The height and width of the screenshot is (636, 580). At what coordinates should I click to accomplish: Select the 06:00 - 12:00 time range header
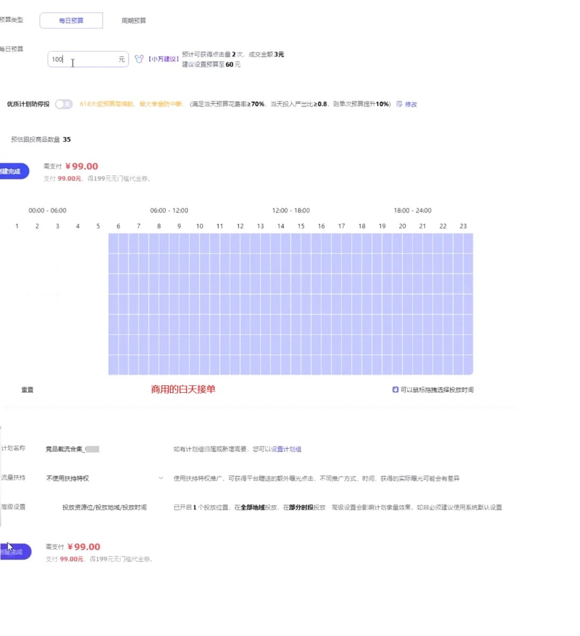[x=169, y=210]
